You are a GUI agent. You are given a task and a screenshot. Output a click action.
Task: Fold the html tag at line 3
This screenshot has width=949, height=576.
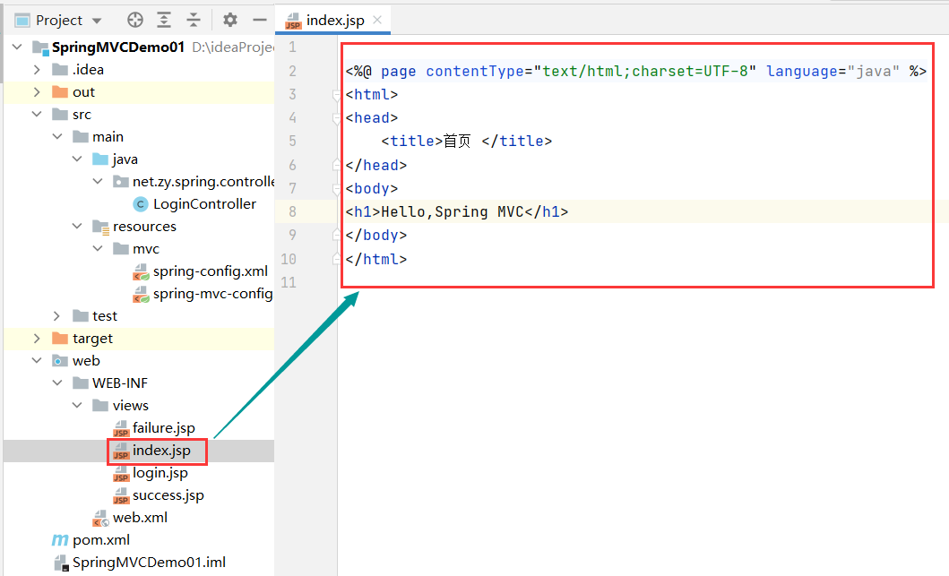click(336, 95)
